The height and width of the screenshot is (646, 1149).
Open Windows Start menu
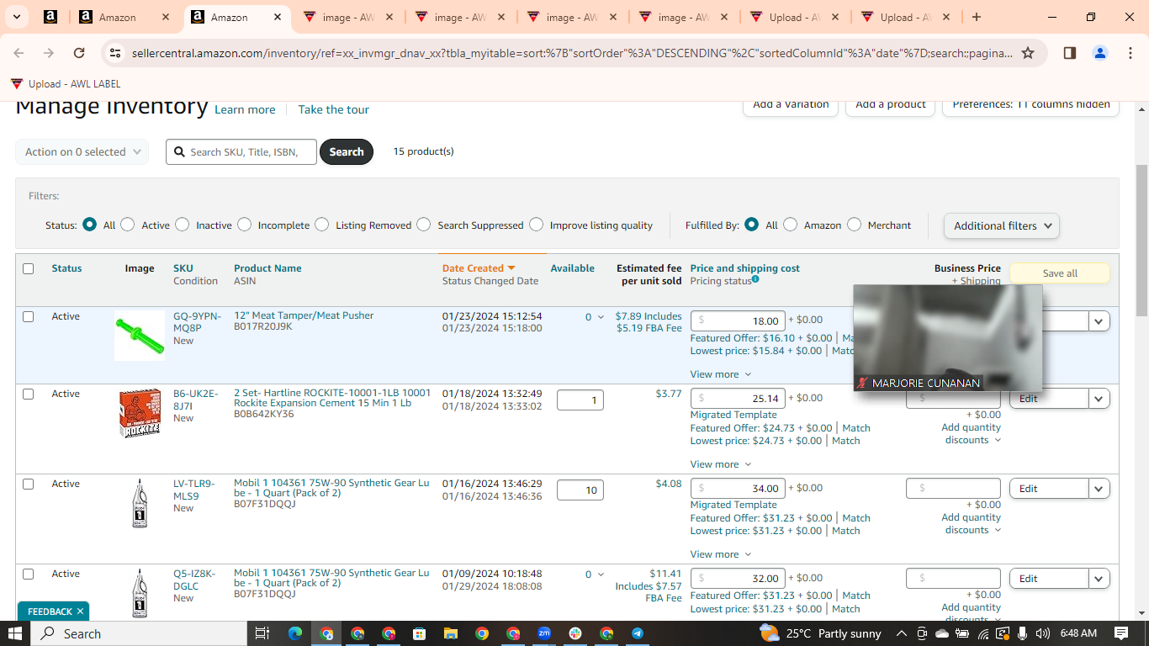coord(15,633)
